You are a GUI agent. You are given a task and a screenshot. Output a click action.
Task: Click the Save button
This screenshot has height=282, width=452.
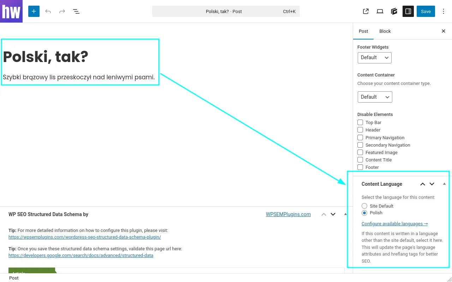(426, 11)
